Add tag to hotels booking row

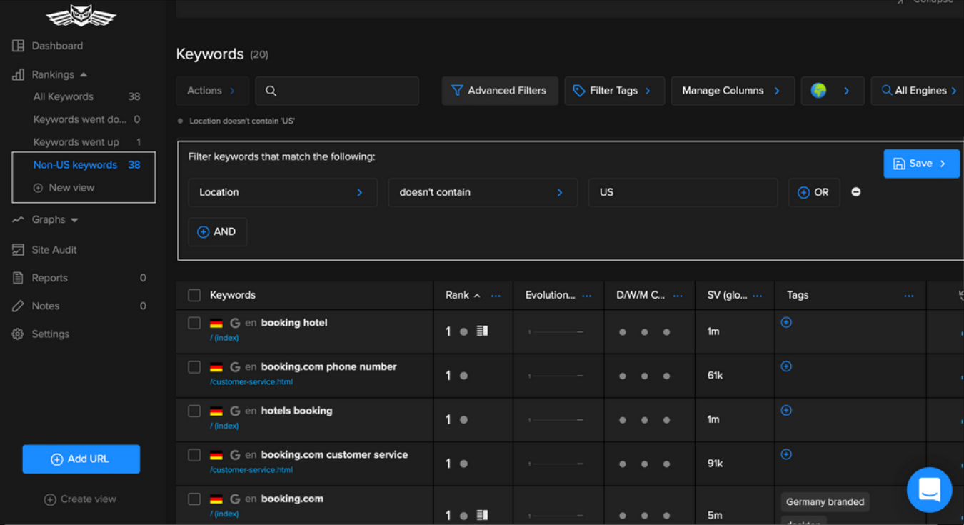click(x=786, y=410)
